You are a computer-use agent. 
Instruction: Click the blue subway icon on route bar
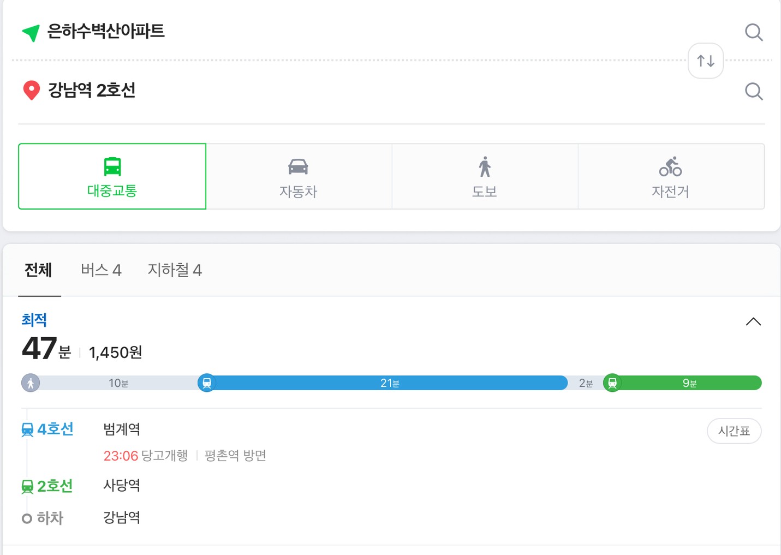pyautogui.click(x=207, y=383)
